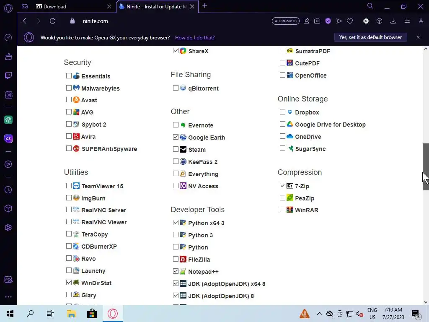Open Task View on the taskbar
429x322 pixels.
tap(50, 314)
